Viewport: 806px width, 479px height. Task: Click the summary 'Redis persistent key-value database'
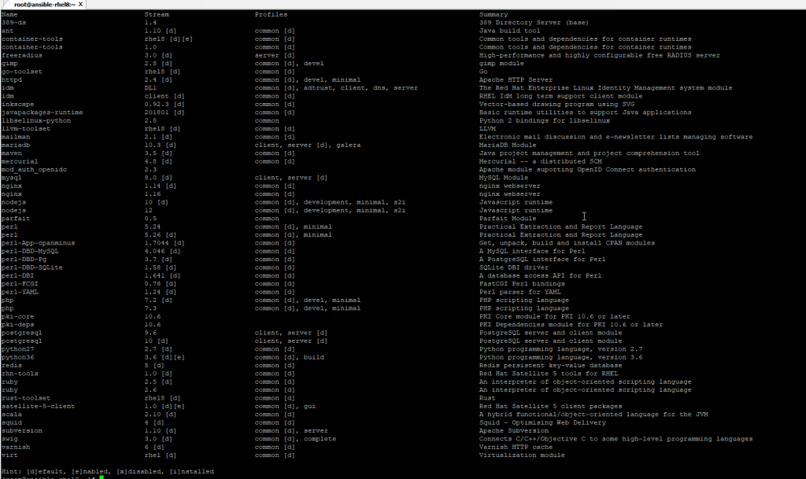pyautogui.click(x=550, y=366)
